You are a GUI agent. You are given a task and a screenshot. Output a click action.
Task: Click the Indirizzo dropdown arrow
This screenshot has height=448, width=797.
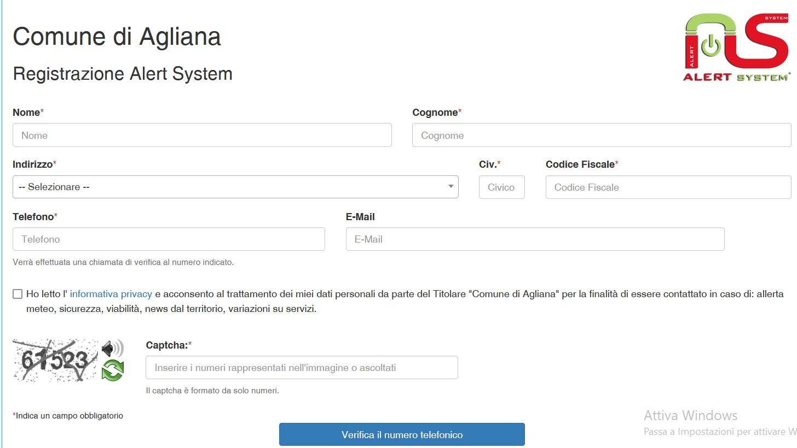tap(451, 186)
